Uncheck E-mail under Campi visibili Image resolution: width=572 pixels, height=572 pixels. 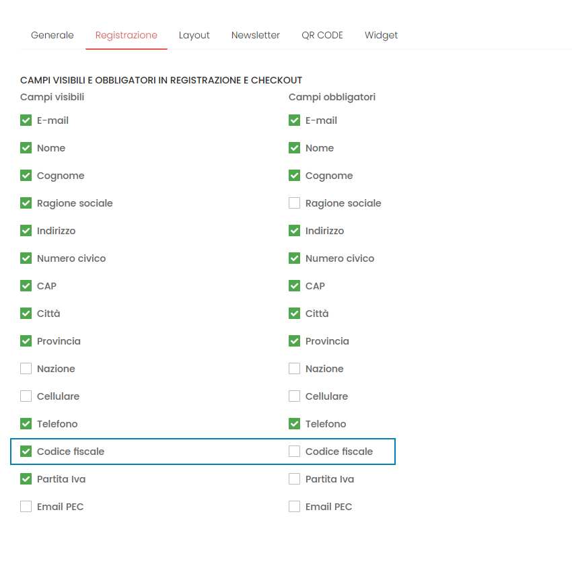point(26,120)
